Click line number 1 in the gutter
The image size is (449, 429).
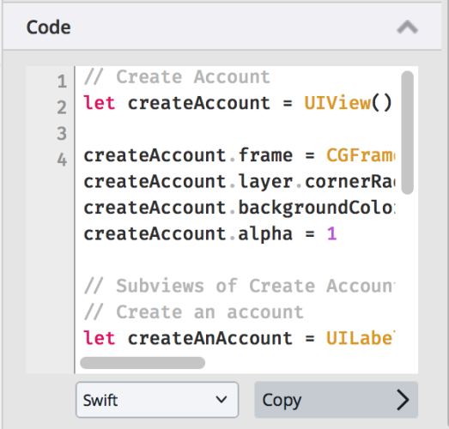pyautogui.click(x=62, y=82)
